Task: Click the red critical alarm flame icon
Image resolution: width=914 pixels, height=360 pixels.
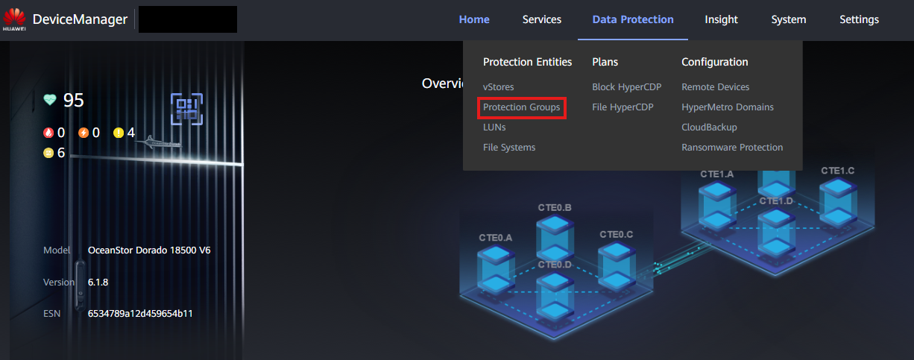Action: click(49, 133)
